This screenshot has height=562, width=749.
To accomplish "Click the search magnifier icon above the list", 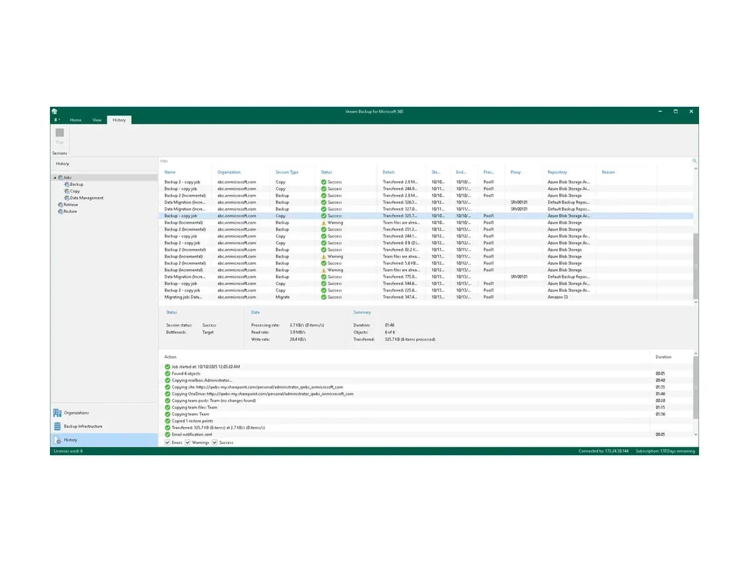I will point(695,161).
